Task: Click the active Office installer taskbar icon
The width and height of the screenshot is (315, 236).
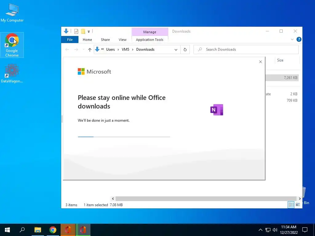Action: click(x=83, y=230)
